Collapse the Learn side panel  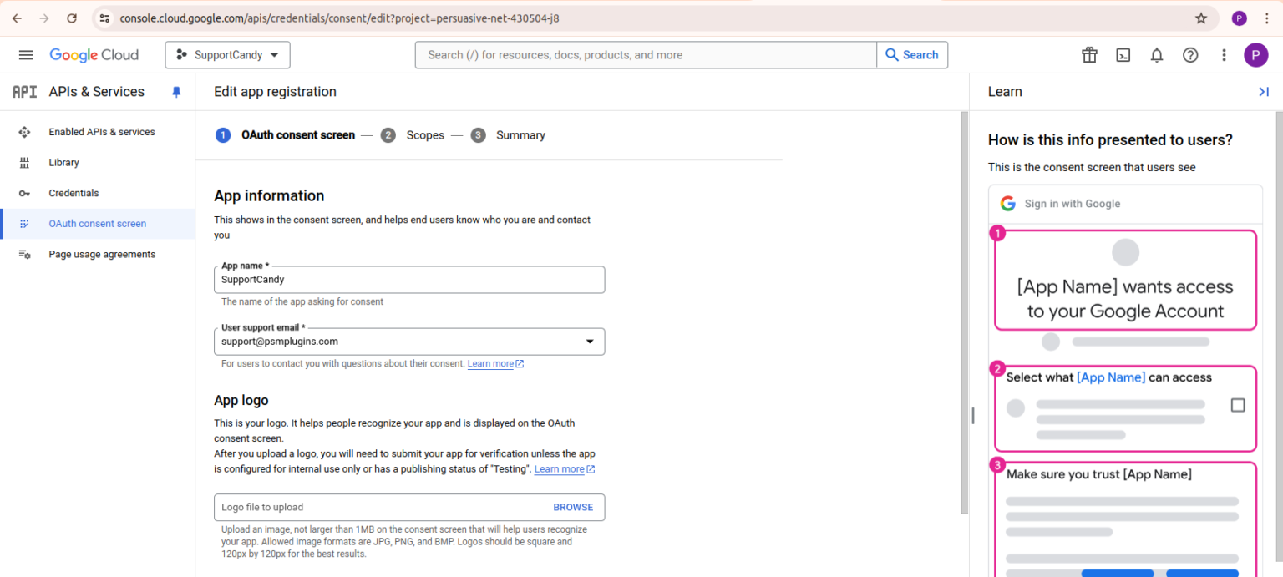(x=1264, y=92)
